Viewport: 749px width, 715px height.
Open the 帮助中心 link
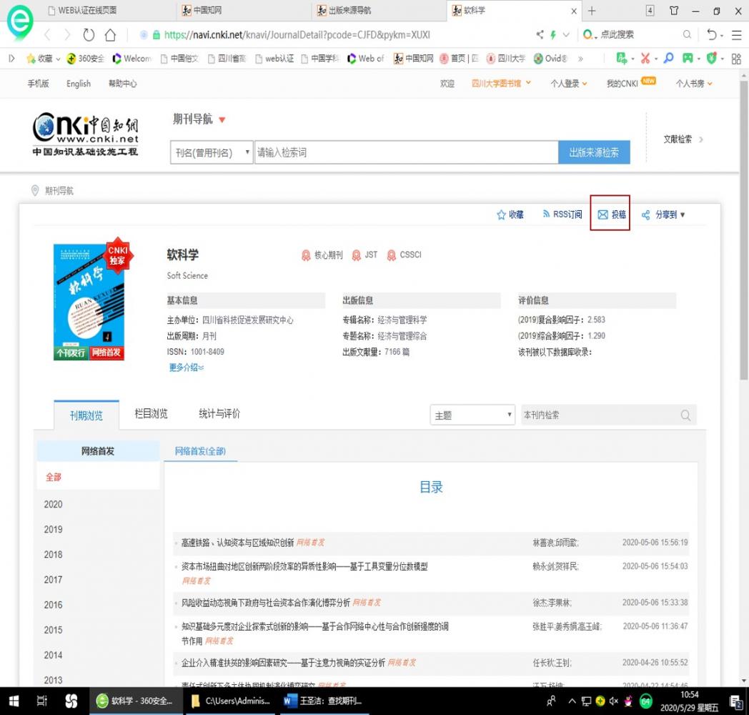coord(123,84)
